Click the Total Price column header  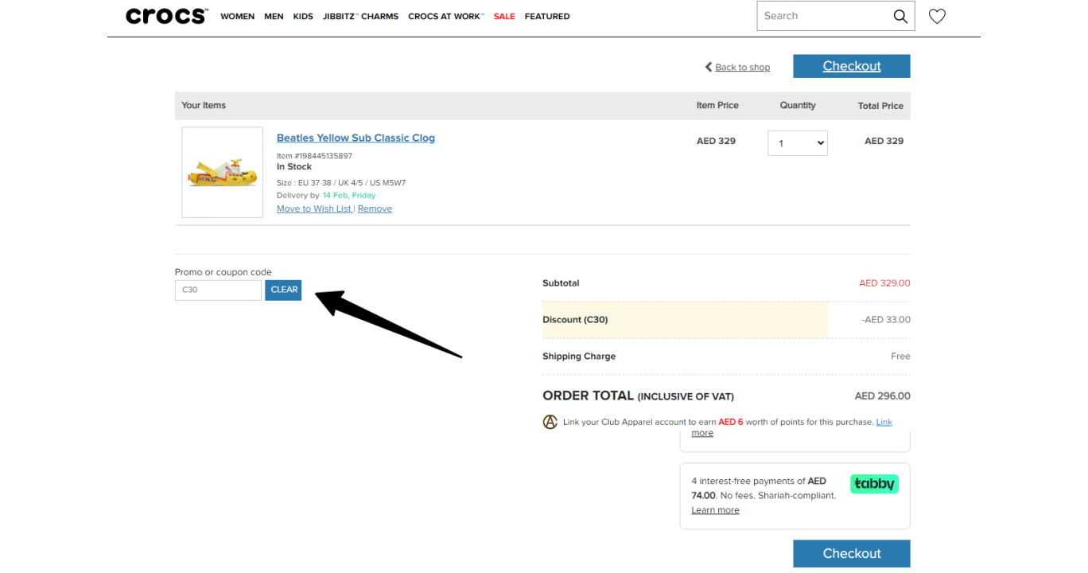click(x=880, y=106)
